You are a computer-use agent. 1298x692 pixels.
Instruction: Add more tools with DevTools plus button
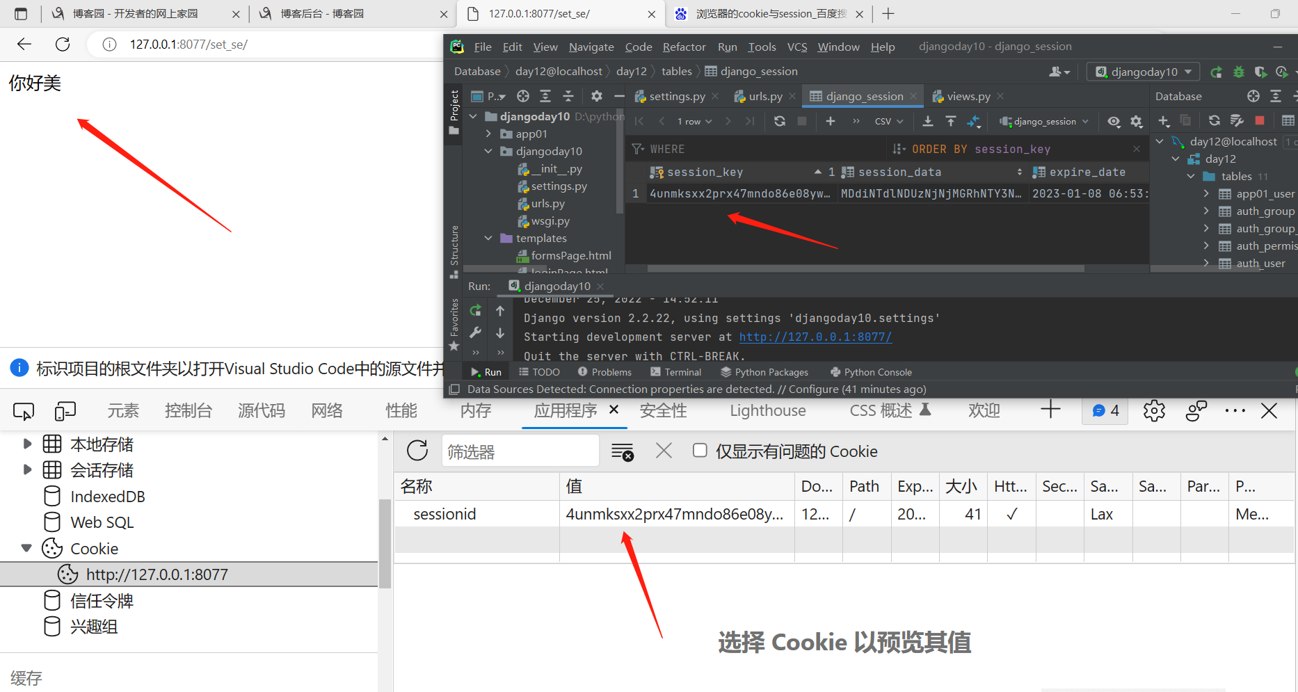(1050, 410)
